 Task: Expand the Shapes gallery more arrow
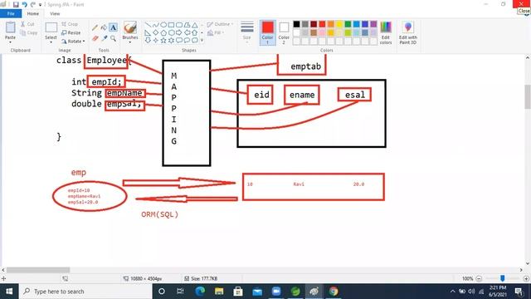pos(202,41)
